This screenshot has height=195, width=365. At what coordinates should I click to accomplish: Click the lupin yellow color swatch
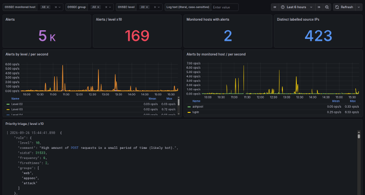coord(189,112)
